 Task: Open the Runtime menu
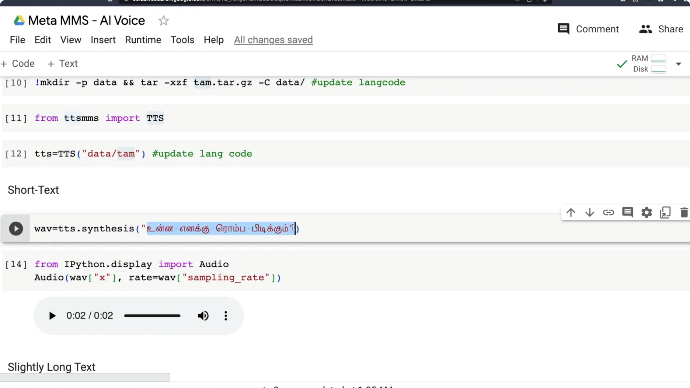click(x=143, y=40)
